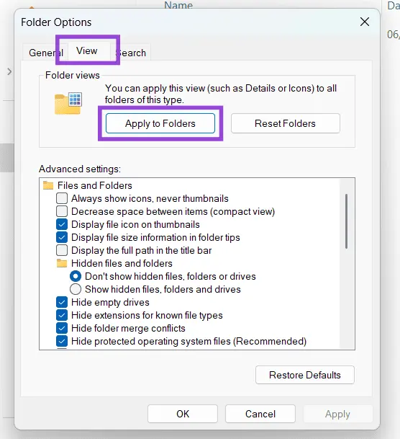Switch to the General tab
400x439 pixels.
46,53
